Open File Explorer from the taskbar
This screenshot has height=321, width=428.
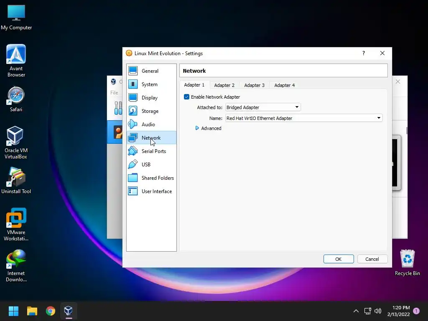click(x=32, y=311)
